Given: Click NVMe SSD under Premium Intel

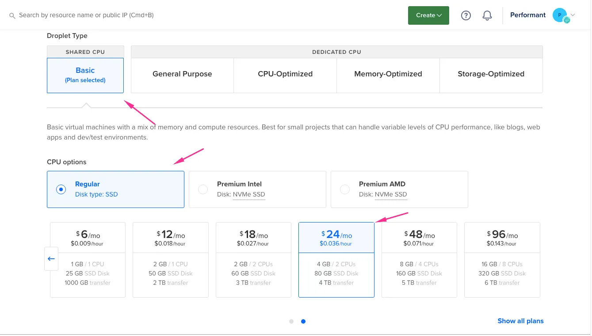Looking at the screenshot, I should 249,194.
